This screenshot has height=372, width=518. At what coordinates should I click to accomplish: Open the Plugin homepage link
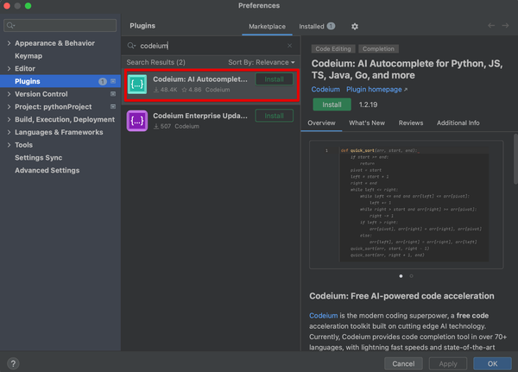pyautogui.click(x=377, y=89)
